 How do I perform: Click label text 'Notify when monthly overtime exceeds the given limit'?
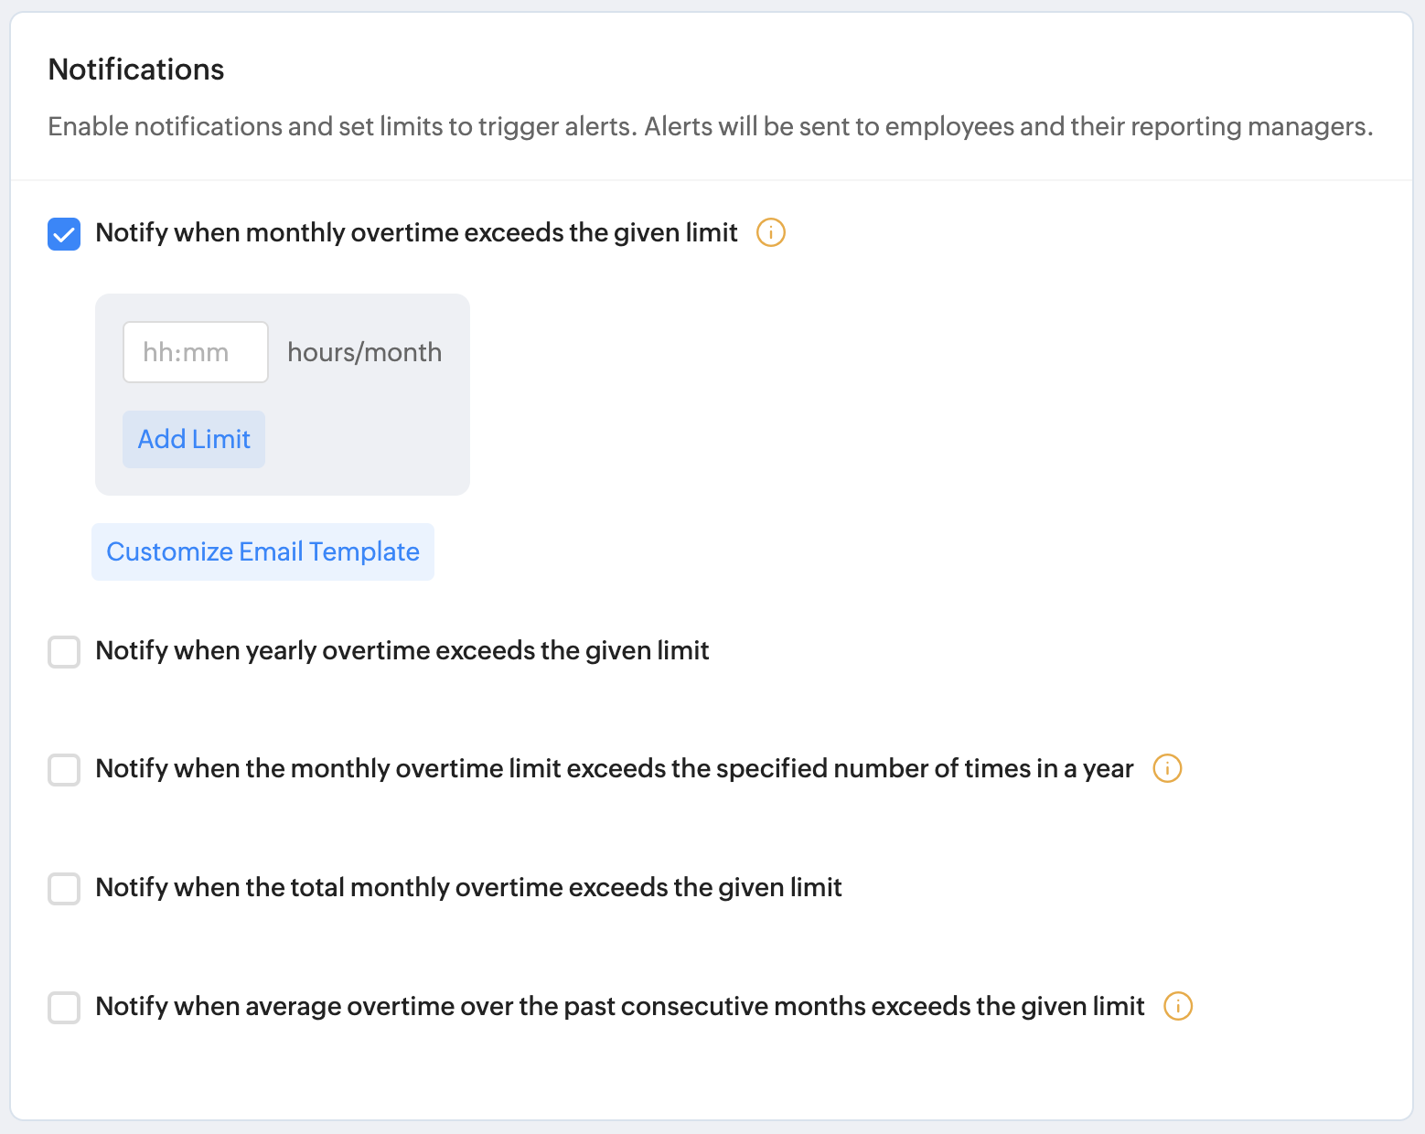416,233
